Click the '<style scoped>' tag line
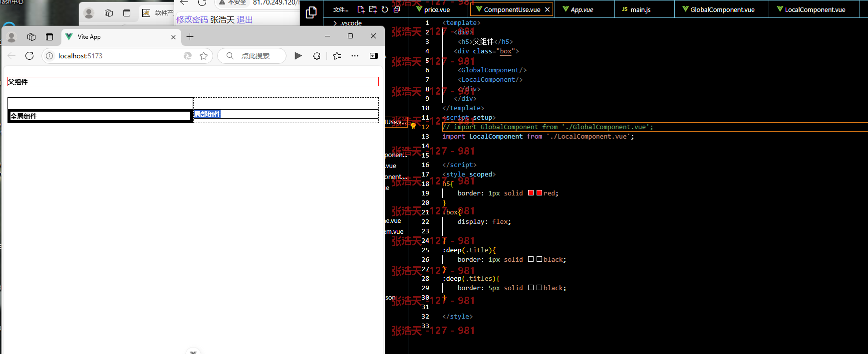The height and width of the screenshot is (354, 868). 469,175
